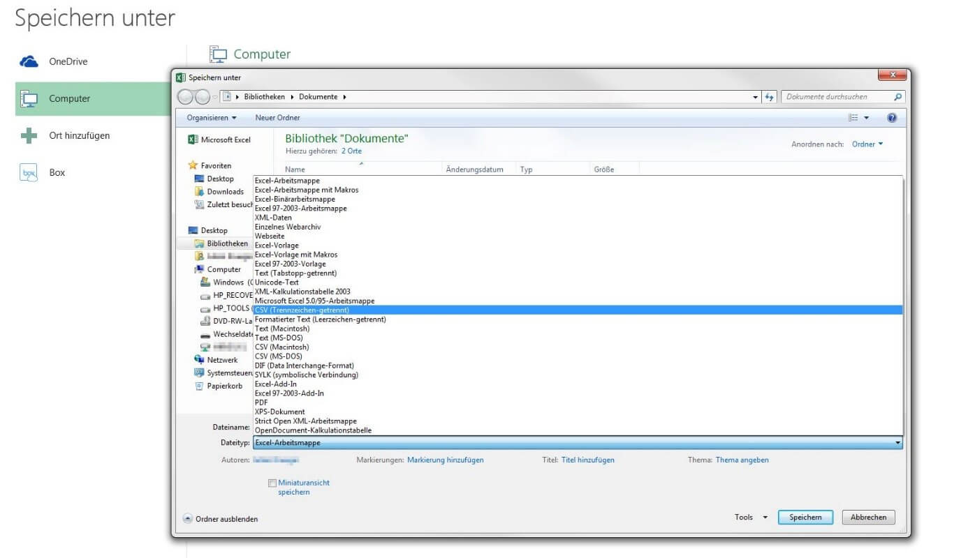Image resolution: width=968 pixels, height=558 pixels.
Task: Select Excel-Binärarbeitsmappe file type
Action: click(578, 199)
